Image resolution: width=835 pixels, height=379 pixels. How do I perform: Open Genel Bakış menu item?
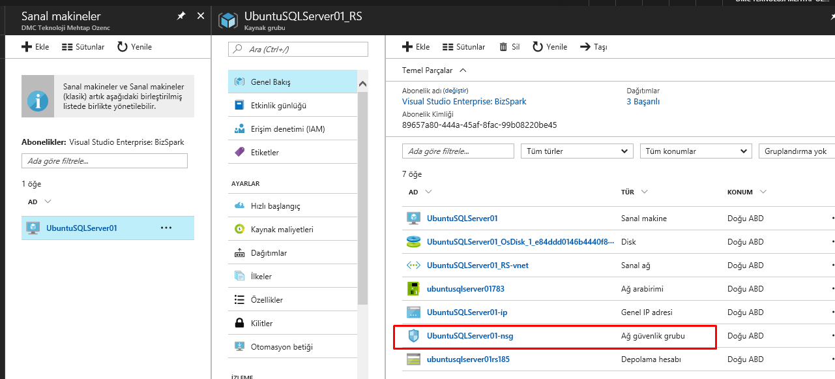coord(293,82)
